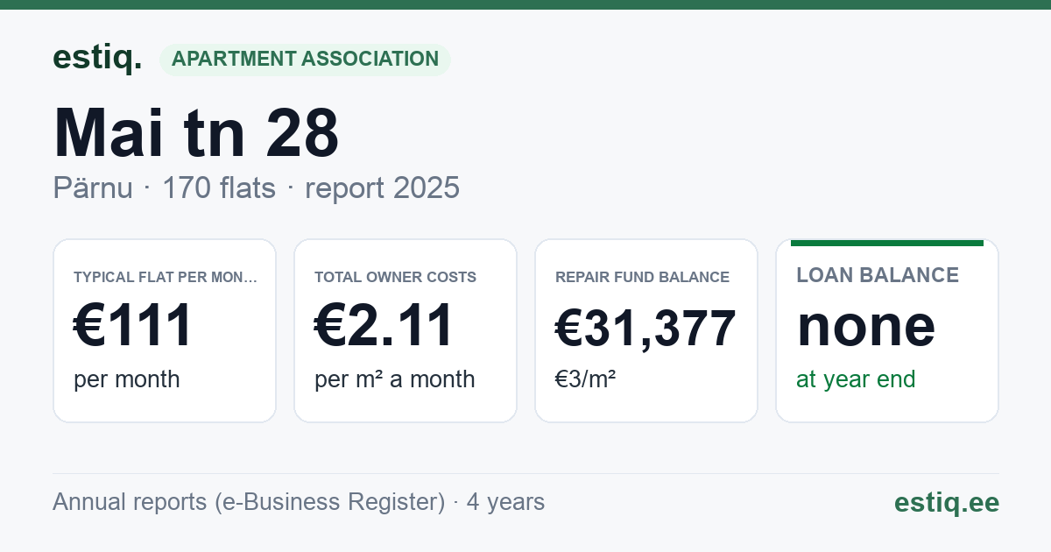
Task: Click the TOTAL OWNER COSTS label
Action: [396, 277]
